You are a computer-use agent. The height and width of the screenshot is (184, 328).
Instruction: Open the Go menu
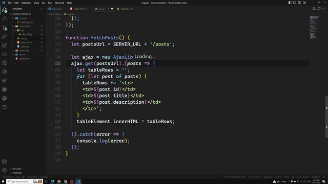click(x=43, y=3)
